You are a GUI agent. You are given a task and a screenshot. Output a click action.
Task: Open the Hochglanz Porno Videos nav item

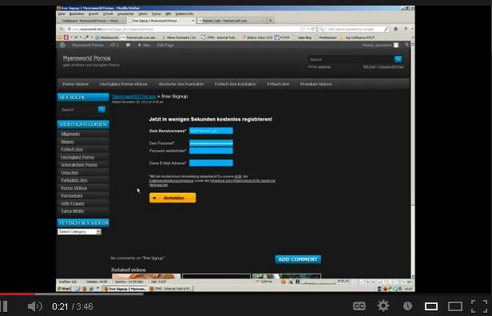coord(123,84)
